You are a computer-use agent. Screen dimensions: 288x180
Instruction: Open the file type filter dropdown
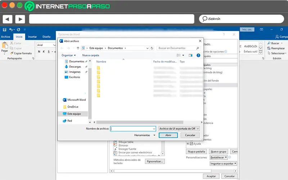[179, 129]
